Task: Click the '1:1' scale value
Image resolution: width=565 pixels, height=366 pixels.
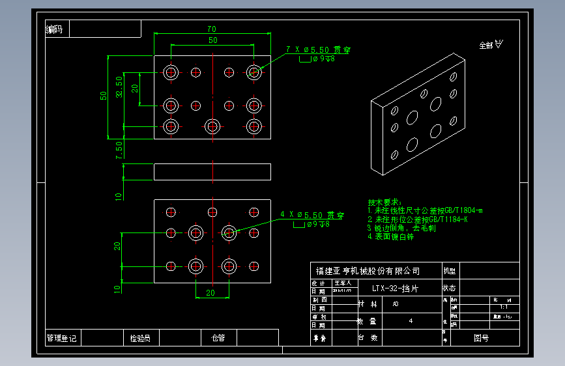Action: click(504, 307)
